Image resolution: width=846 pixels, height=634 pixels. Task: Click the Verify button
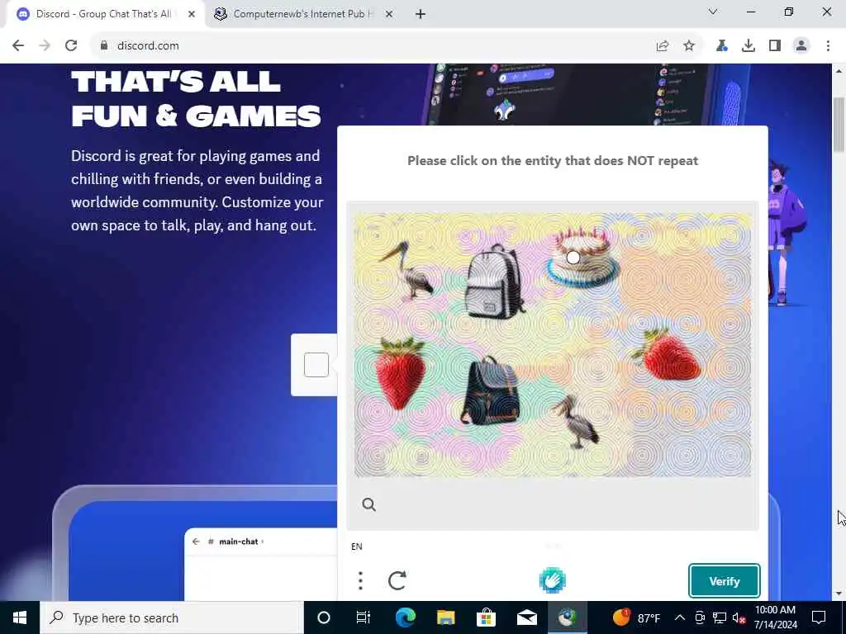[724, 581]
